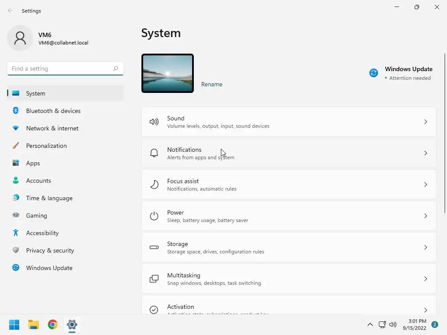447x335 pixels.
Task: Click the Network wifi icon in sidebar
Action: [x=16, y=128]
